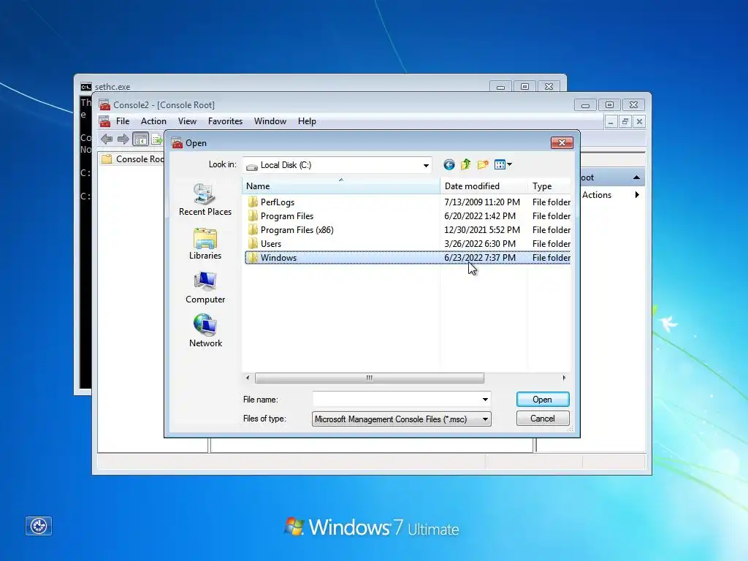
Task: Click the Forward arrow in Console2 toolbar
Action: [123, 140]
